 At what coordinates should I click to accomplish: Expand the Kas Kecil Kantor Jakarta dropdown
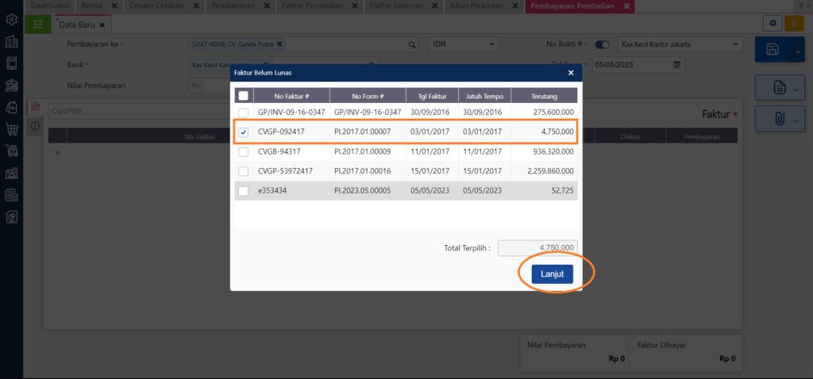coord(680,44)
